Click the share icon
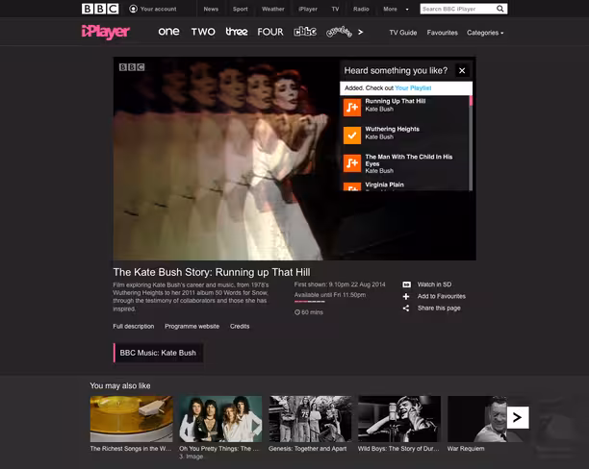Image resolution: width=589 pixels, height=469 pixels. tap(406, 309)
